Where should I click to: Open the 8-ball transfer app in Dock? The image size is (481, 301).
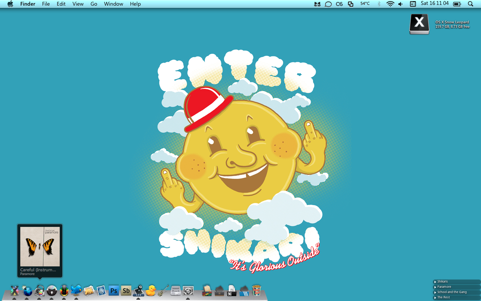point(138,290)
